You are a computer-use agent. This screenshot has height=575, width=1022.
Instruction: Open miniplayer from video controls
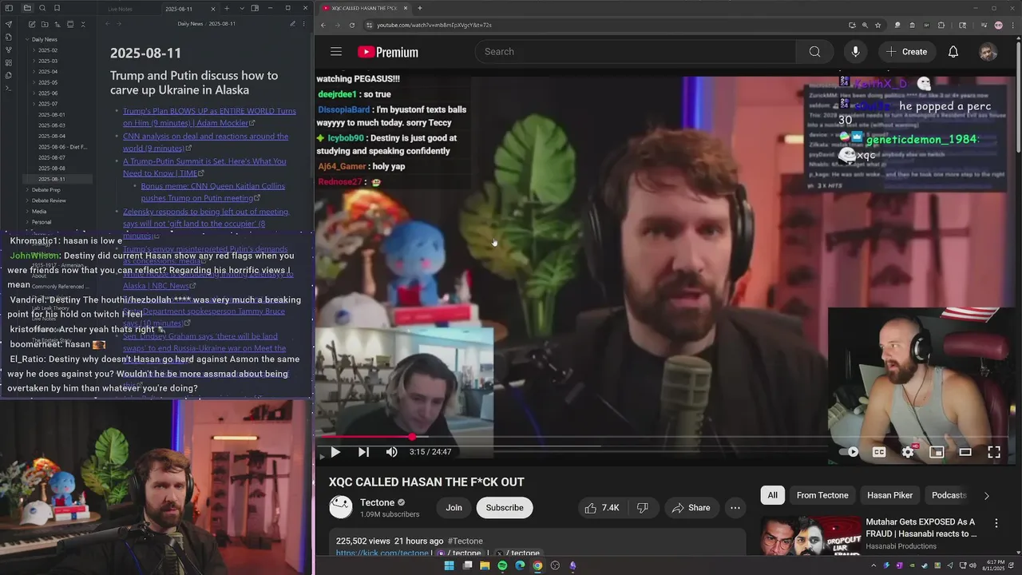pyautogui.click(x=937, y=452)
